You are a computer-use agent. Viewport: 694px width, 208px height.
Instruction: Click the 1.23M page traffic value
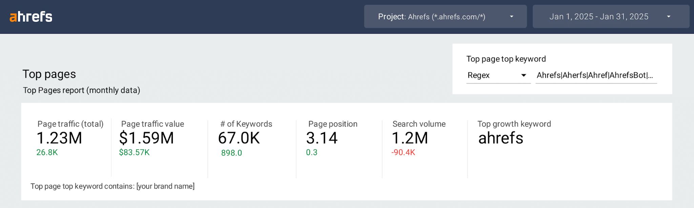59,138
